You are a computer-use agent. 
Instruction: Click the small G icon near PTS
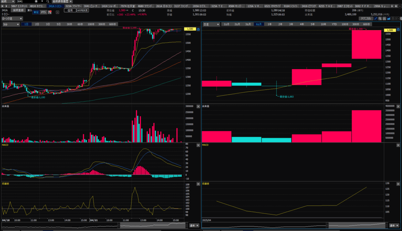point(57,12)
